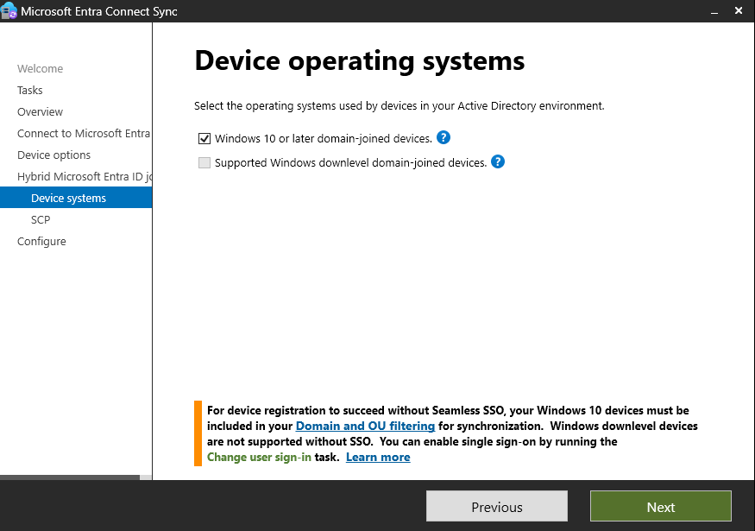Select the Tasks step in sidebar

(x=30, y=91)
